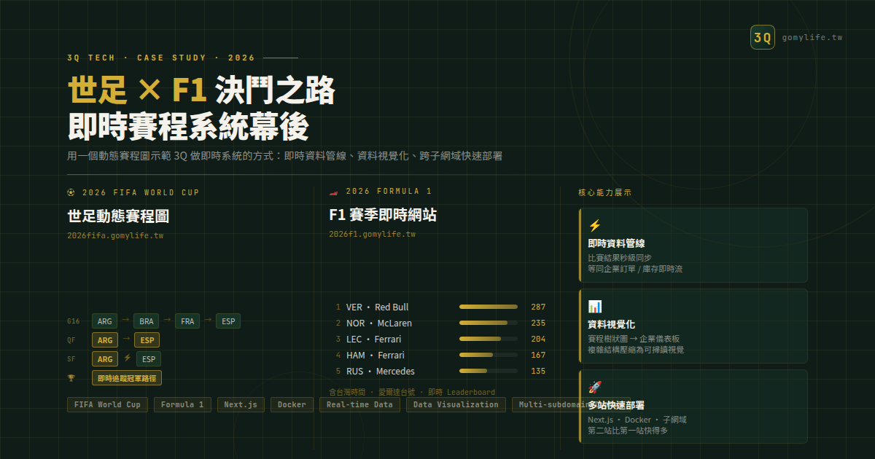Click the 2026 FORMULA 1 section label
This screenshot has width=875, height=459.
point(389,192)
